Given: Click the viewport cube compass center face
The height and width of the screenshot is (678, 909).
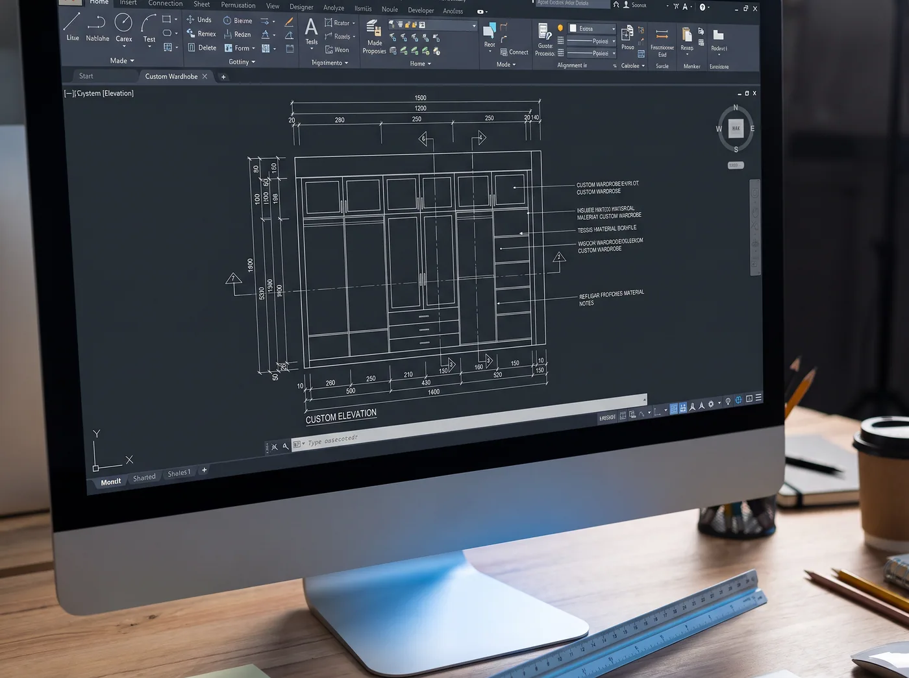Looking at the screenshot, I should (736, 128).
